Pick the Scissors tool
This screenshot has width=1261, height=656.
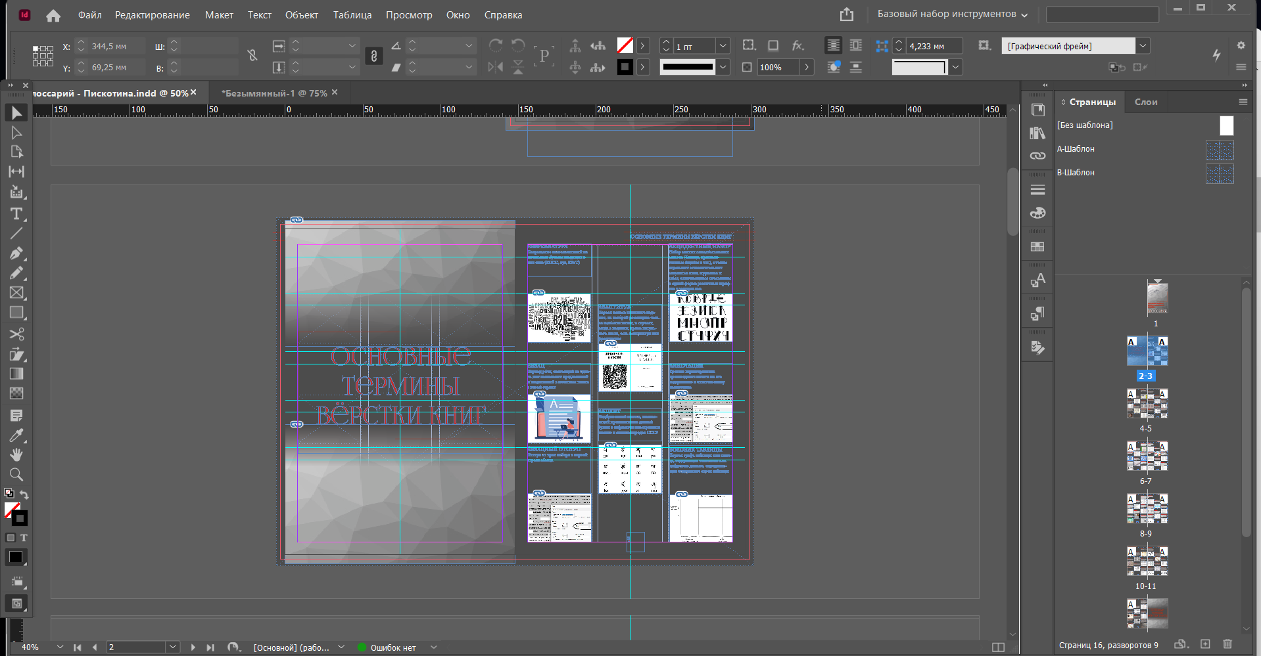click(x=16, y=334)
